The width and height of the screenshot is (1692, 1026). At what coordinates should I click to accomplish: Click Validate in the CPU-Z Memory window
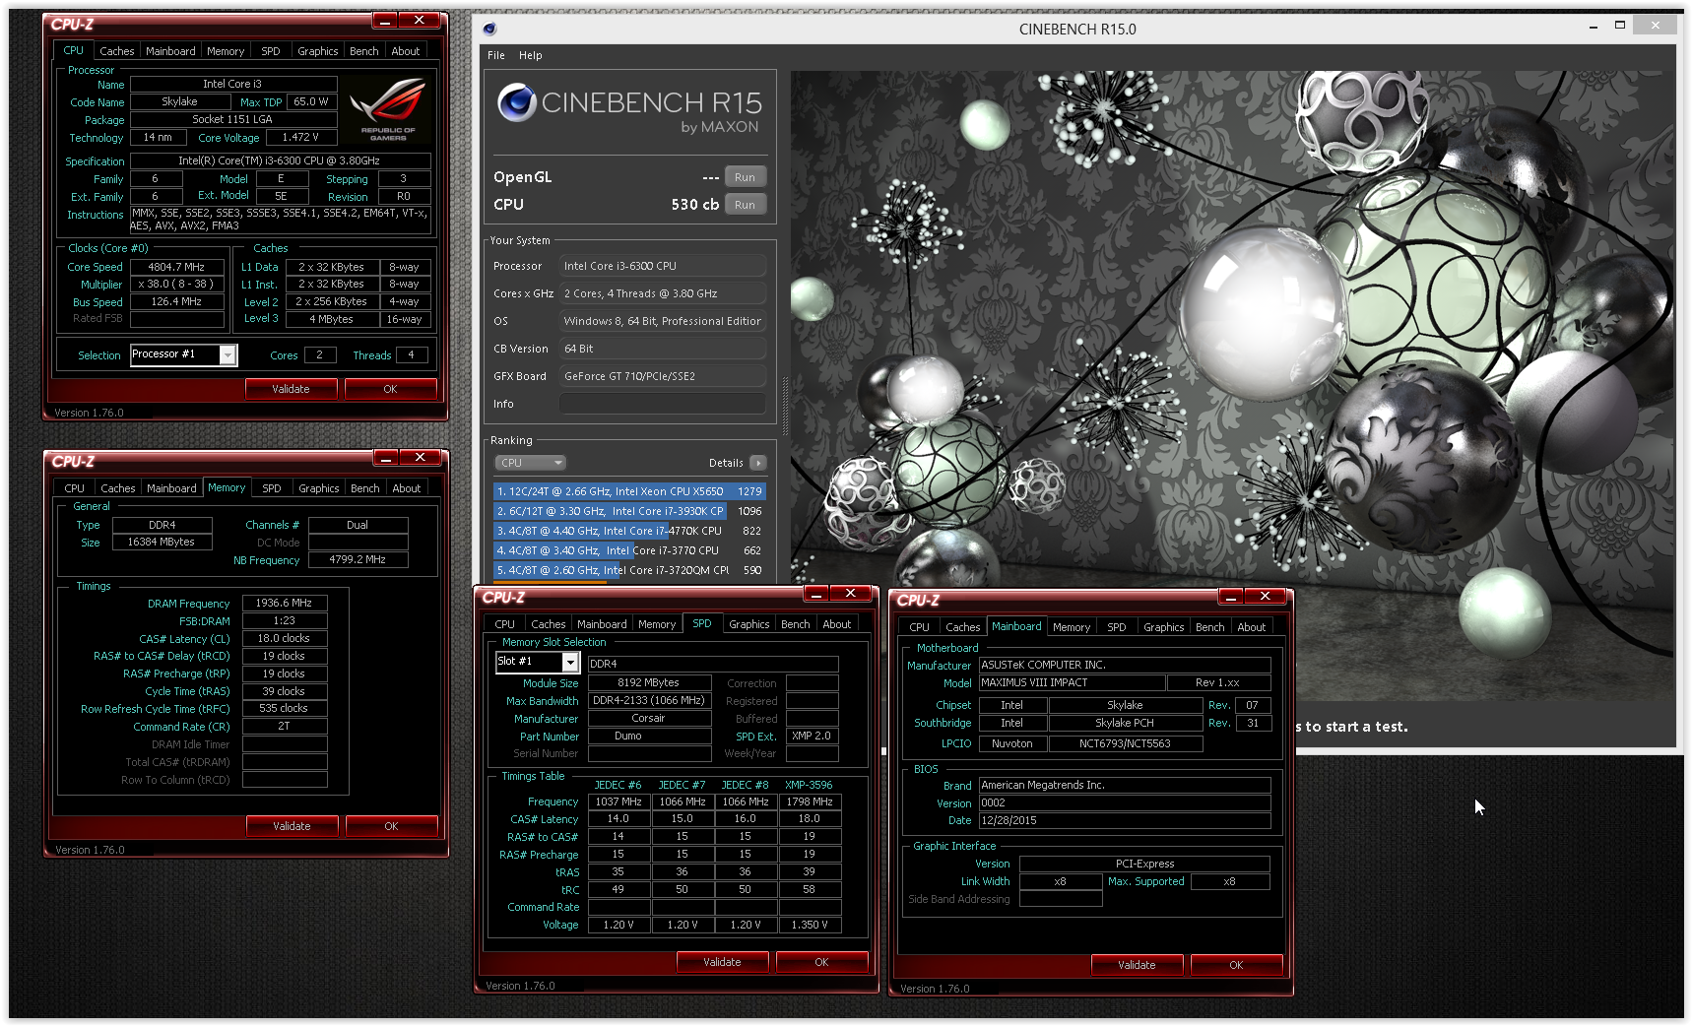tap(292, 826)
